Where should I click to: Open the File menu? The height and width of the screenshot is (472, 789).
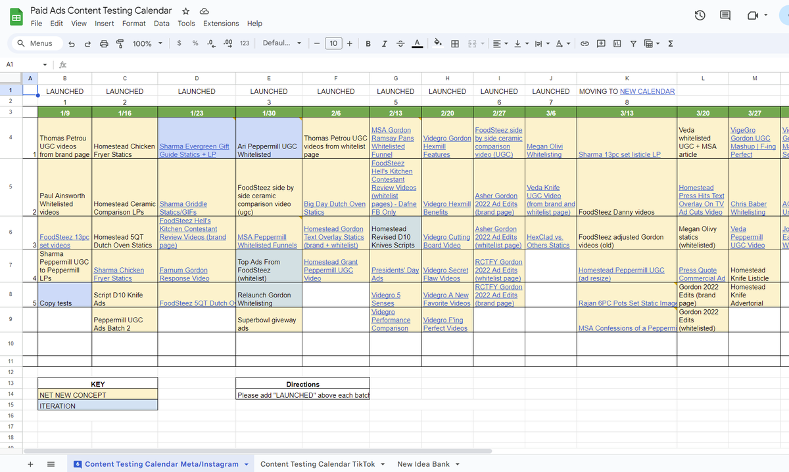[36, 23]
